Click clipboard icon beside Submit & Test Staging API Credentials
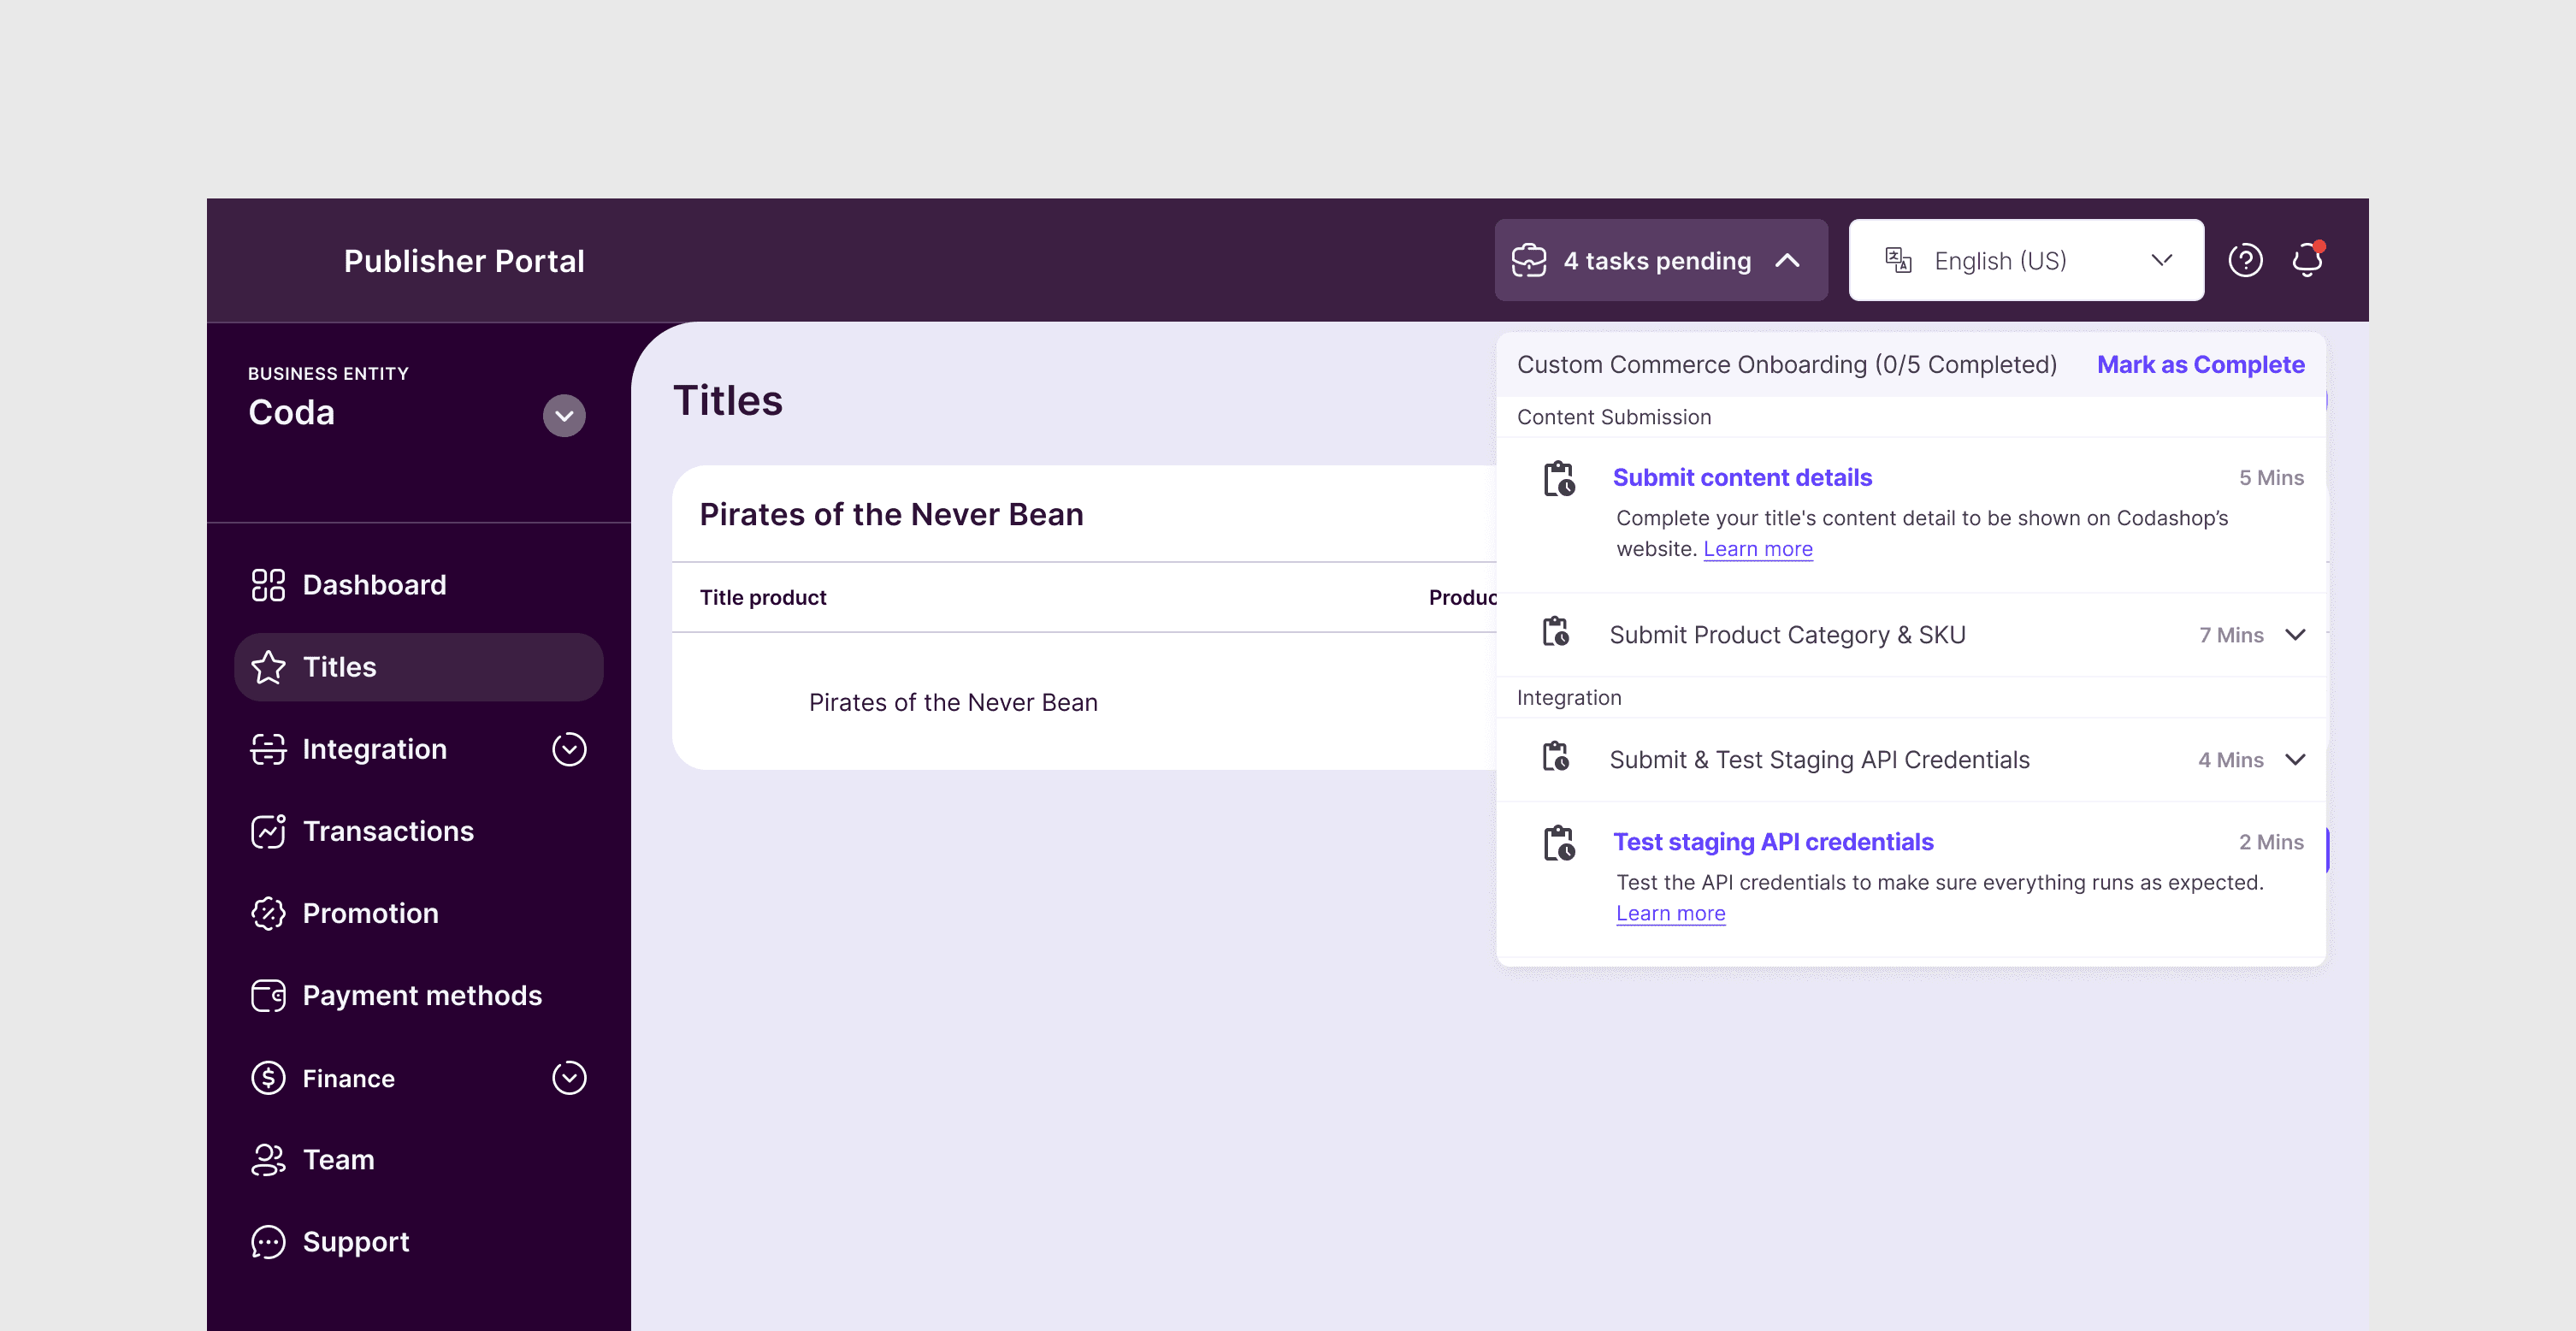The image size is (2576, 1331). 1556,757
